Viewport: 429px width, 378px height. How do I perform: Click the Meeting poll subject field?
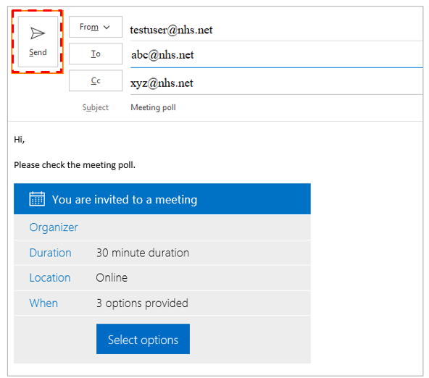pyautogui.click(x=276, y=107)
